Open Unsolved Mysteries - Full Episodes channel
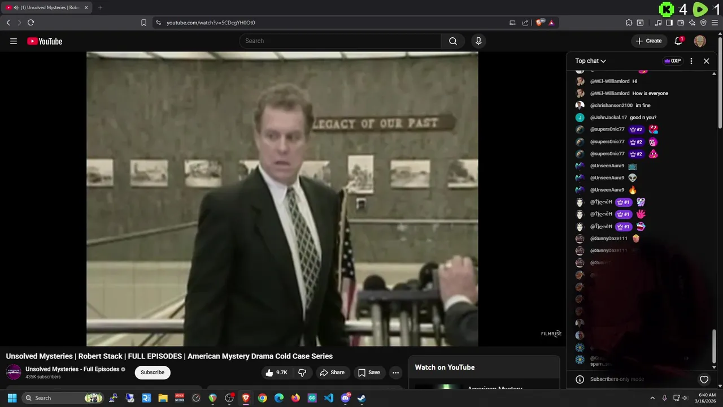 [x=72, y=369]
